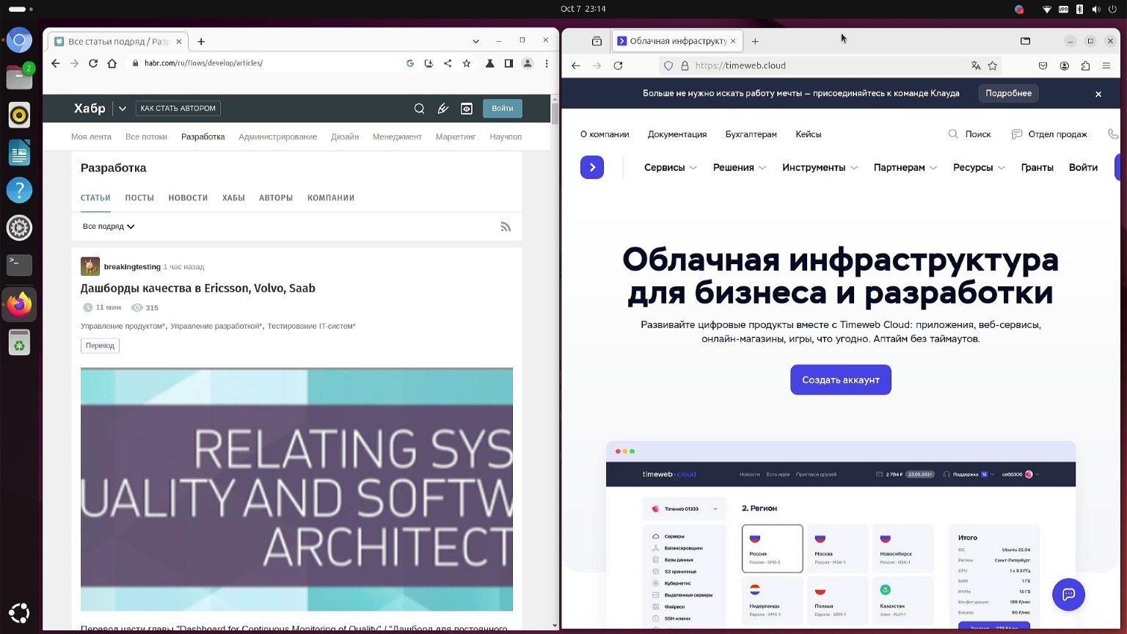Open the dropdown next to Хабр logo

coord(123,109)
